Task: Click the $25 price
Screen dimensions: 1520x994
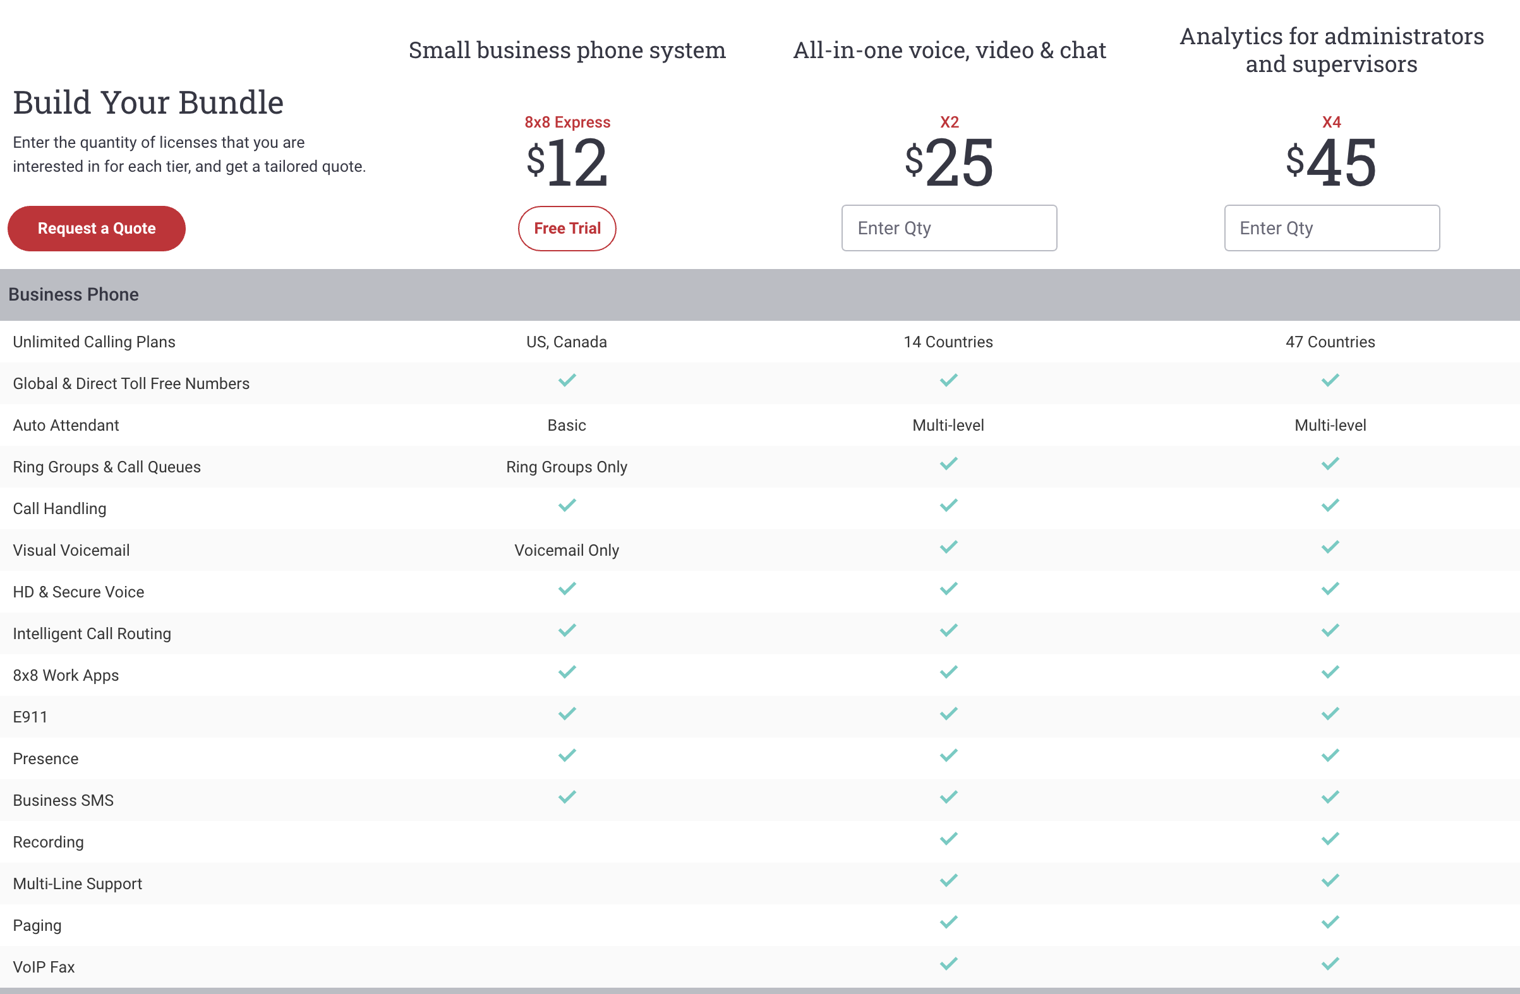Action: (949, 163)
